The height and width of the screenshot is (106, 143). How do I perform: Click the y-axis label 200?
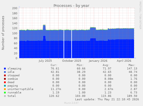pos(15,8)
